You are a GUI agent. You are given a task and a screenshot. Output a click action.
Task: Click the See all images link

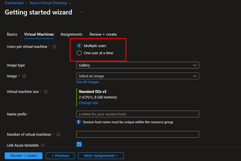(x=87, y=82)
